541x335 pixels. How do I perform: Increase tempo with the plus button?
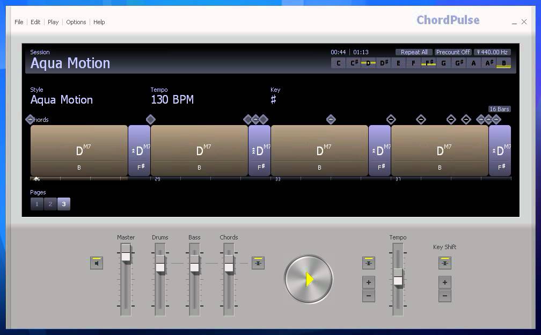[x=369, y=282]
